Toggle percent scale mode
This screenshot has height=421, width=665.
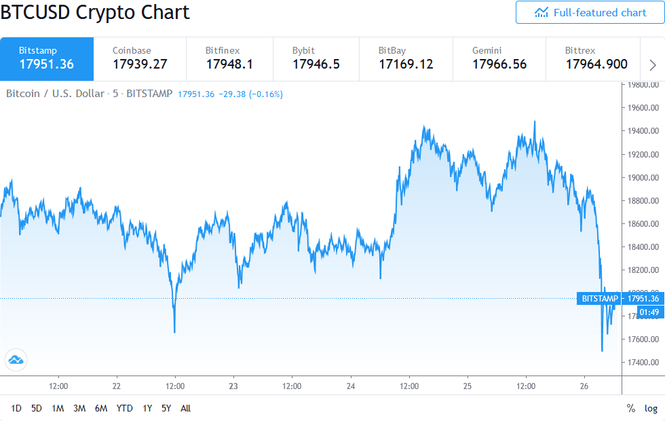coord(631,408)
